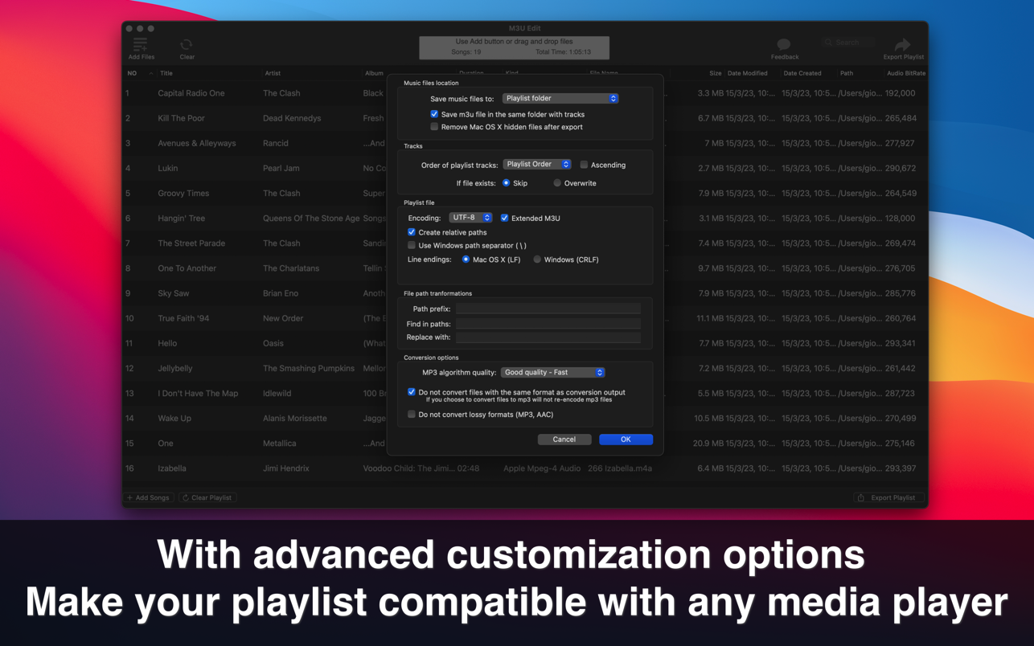Click the Path prefix input field

point(548,309)
